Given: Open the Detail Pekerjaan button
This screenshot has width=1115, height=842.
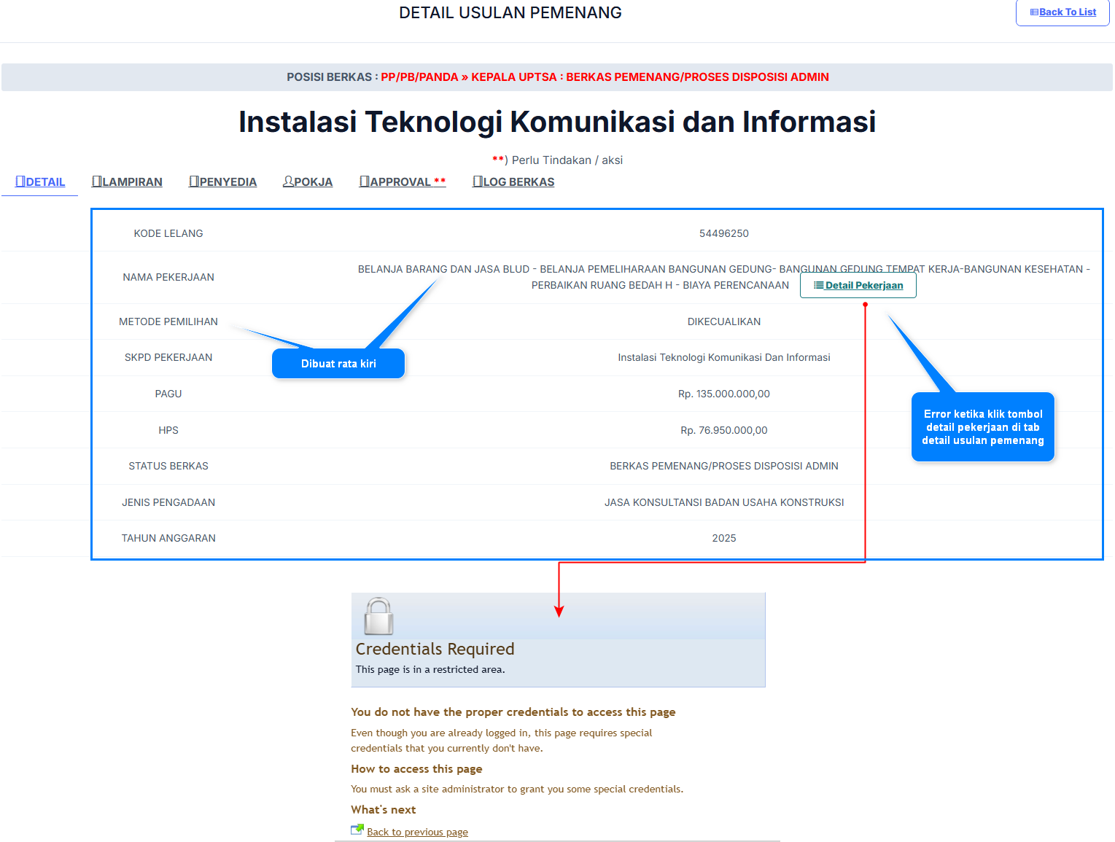Looking at the screenshot, I should point(858,286).
